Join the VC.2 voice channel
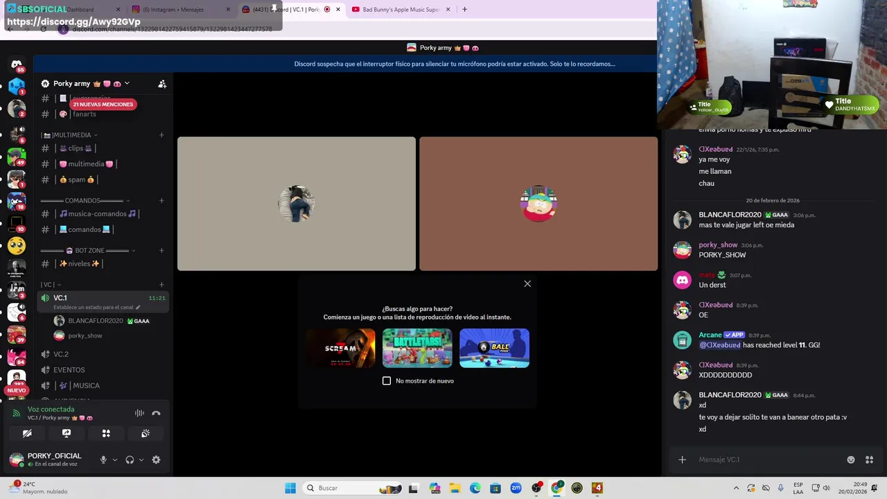The height and width of the screenshot is (499, 887). coord(104,354)
